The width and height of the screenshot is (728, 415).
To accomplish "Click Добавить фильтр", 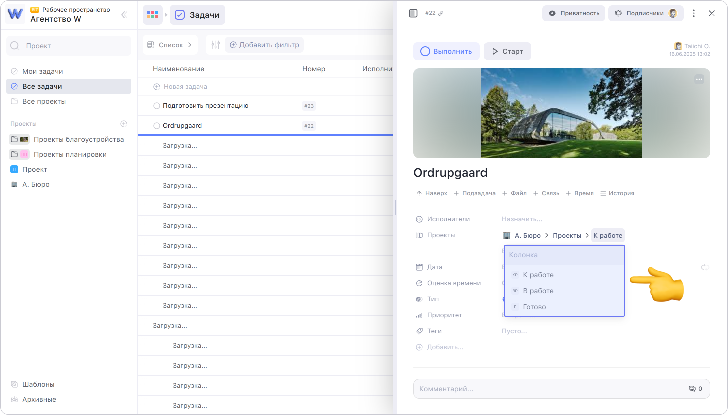I will coord(264,45).
